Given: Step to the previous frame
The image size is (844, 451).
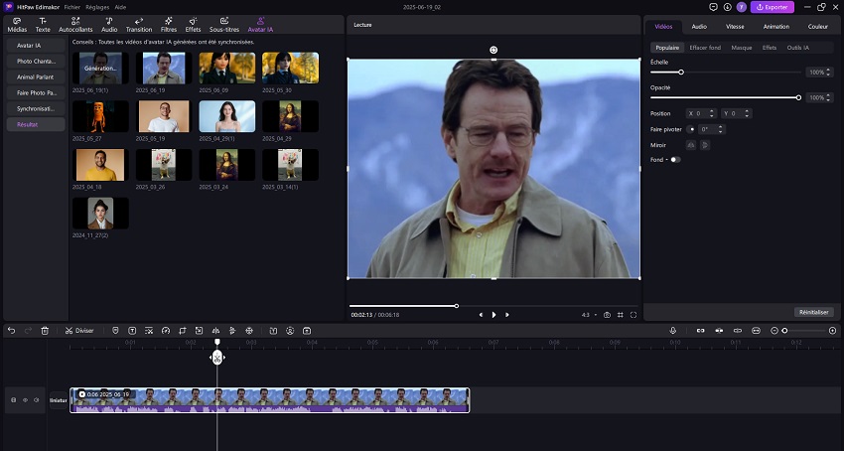Looking at the screenshot, I should pyautogui.click(x=481, y=315).
